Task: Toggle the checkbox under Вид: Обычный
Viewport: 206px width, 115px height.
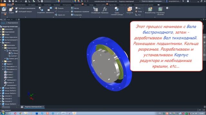Action: coord(10,53)
